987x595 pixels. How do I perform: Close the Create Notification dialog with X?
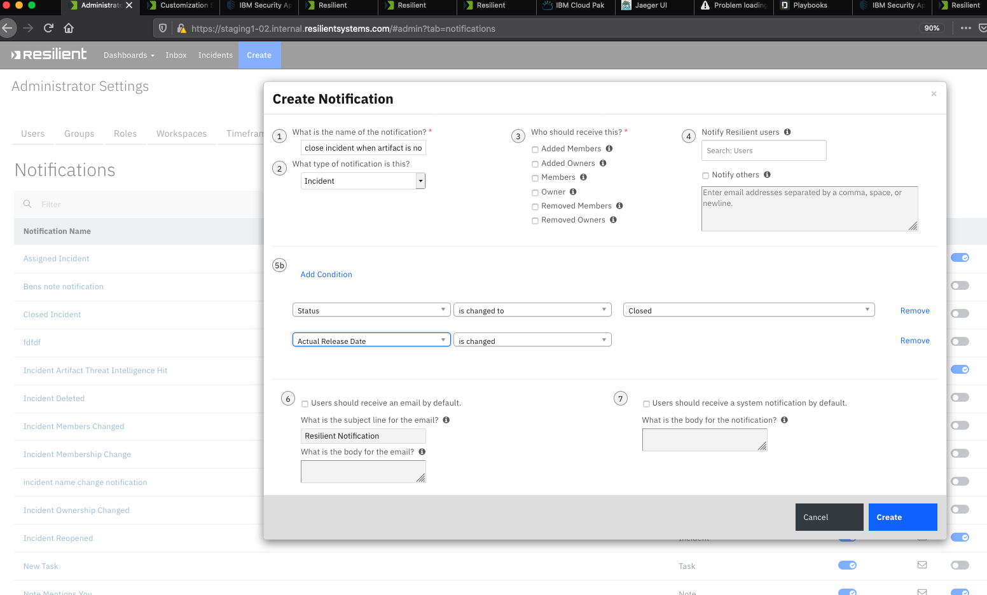(934, 94)
